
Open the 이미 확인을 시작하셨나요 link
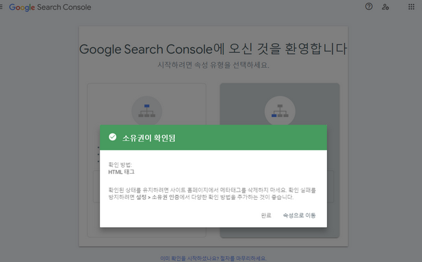(x=213, y=258)
